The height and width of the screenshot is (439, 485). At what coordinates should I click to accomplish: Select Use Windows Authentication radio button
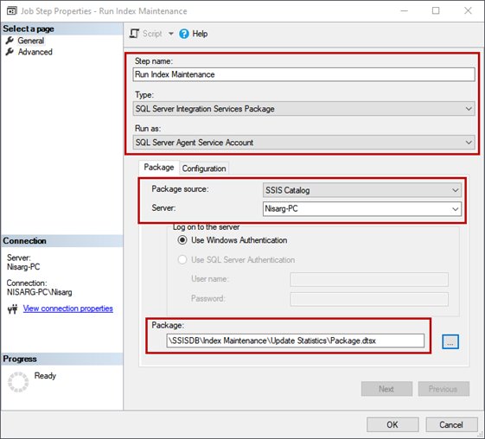pos(182,240)
